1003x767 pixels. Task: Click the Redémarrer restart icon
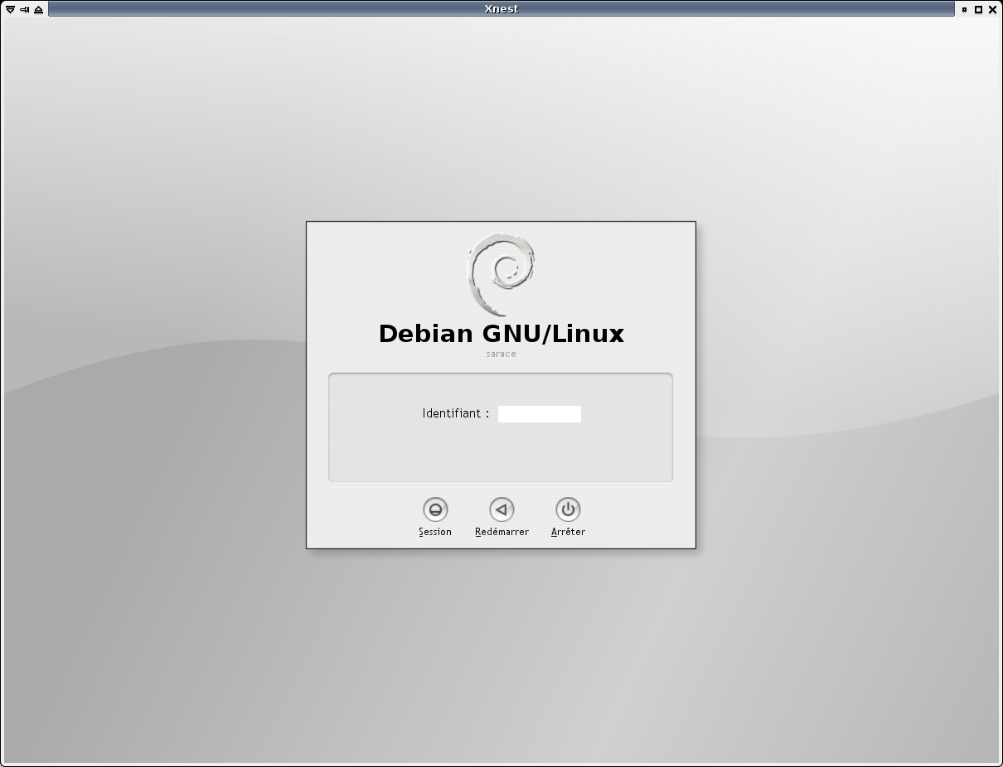(x=501, y=509)
